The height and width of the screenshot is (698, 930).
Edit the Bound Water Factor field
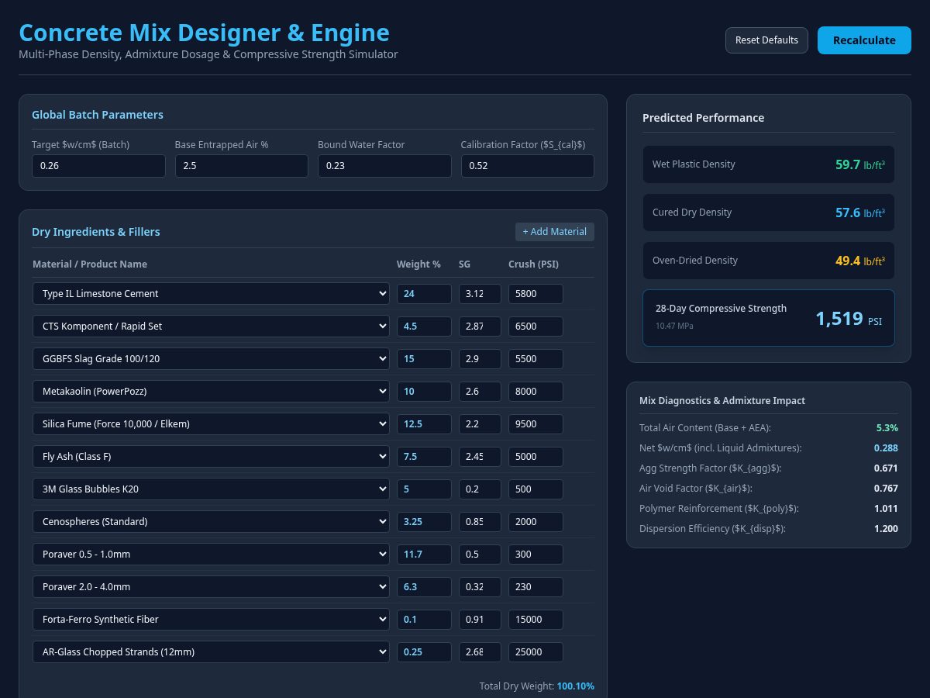(384, 166)
